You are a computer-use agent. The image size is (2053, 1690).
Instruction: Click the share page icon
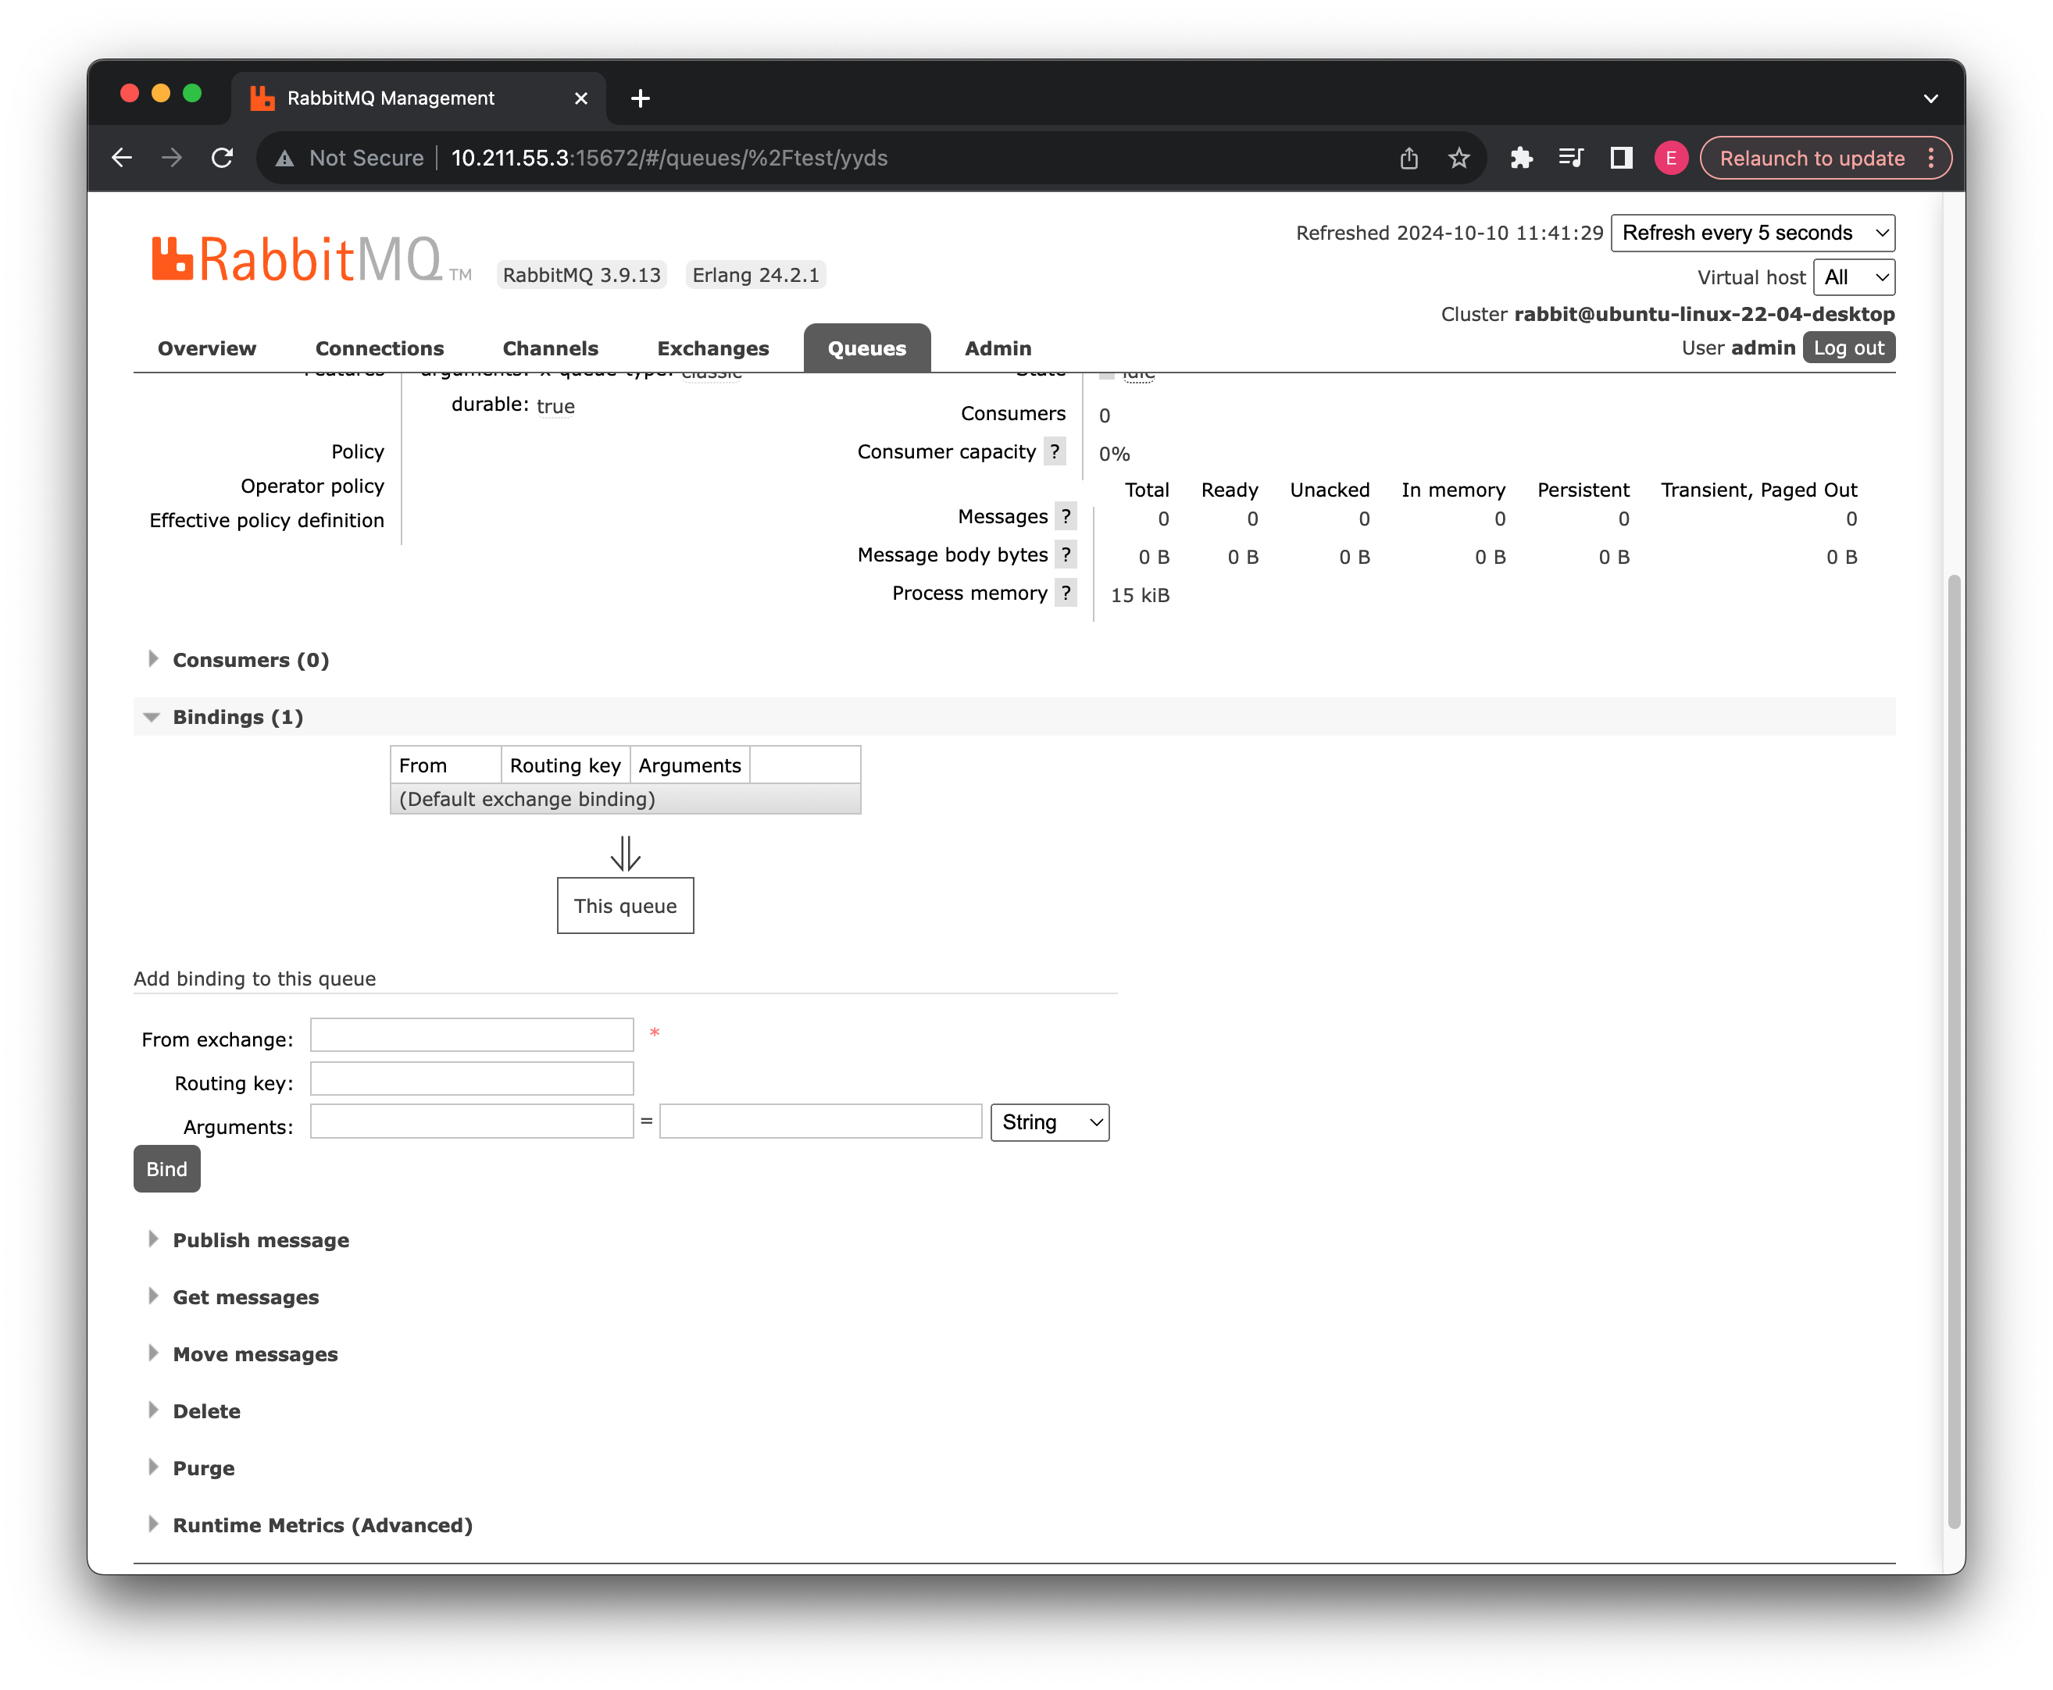[x=1409, y=158]
